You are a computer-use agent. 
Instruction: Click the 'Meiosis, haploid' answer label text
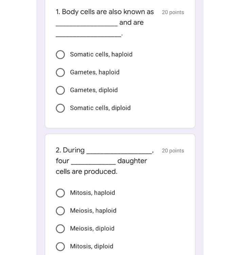click(x=93, y=211)
